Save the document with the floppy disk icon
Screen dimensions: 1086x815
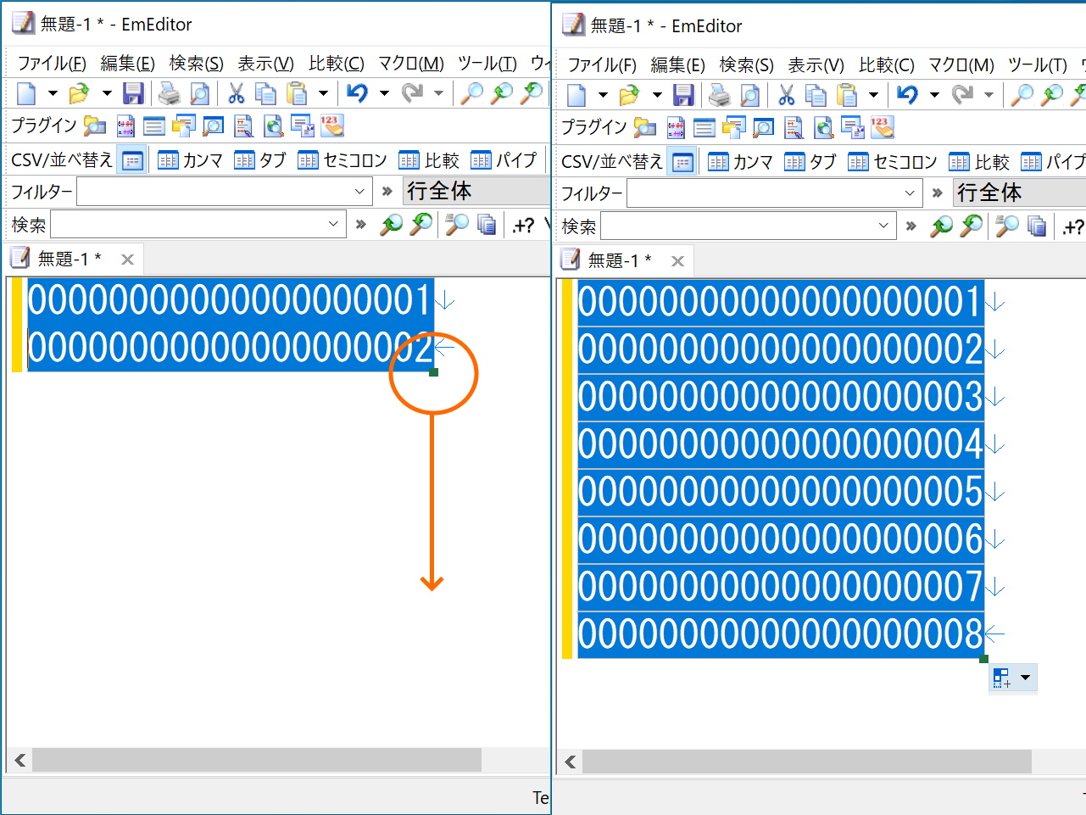coord(133,93)
